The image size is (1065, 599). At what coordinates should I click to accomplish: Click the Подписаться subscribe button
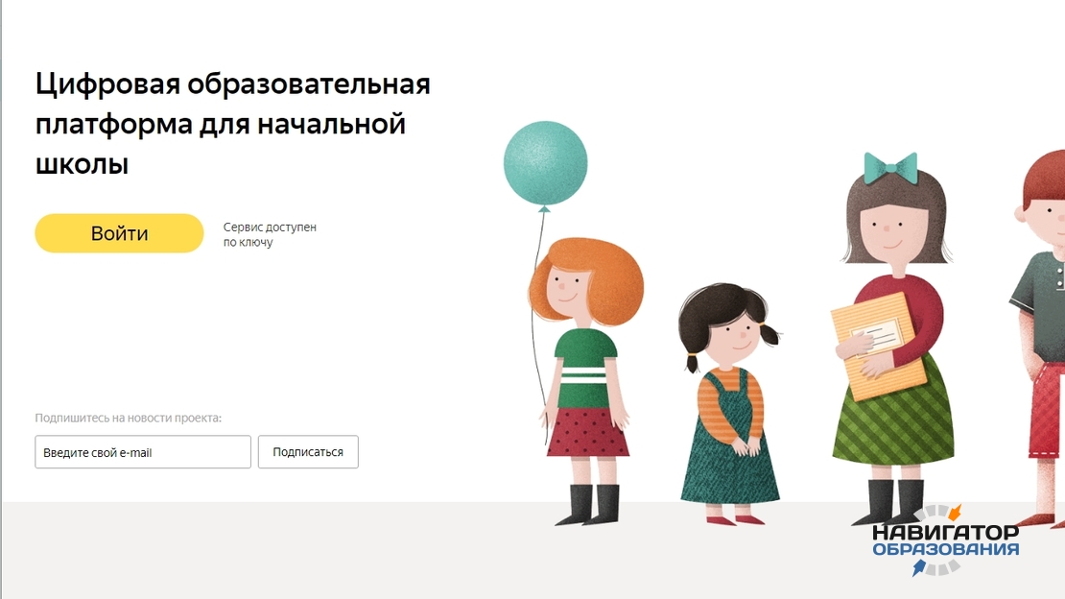(x=308, y=452)
